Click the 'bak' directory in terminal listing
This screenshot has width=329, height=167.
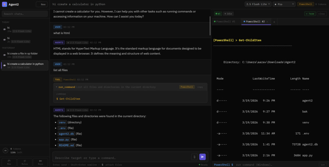[305, 112]
